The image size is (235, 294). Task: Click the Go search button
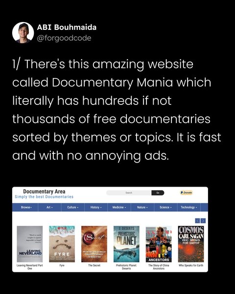[x=158, y=193]
